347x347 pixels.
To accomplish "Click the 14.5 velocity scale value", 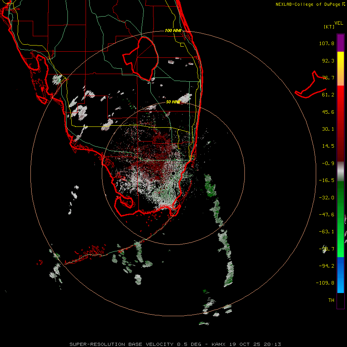I will 328,146.
